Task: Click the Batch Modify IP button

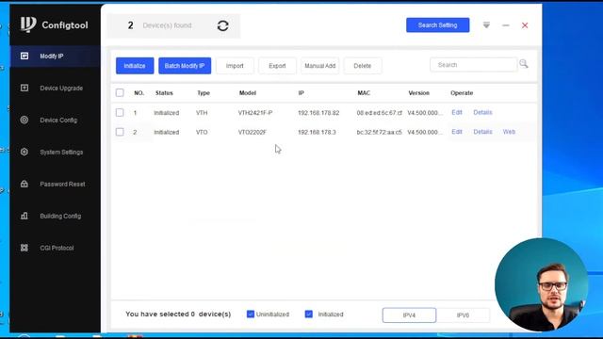Action: [185, 66]
